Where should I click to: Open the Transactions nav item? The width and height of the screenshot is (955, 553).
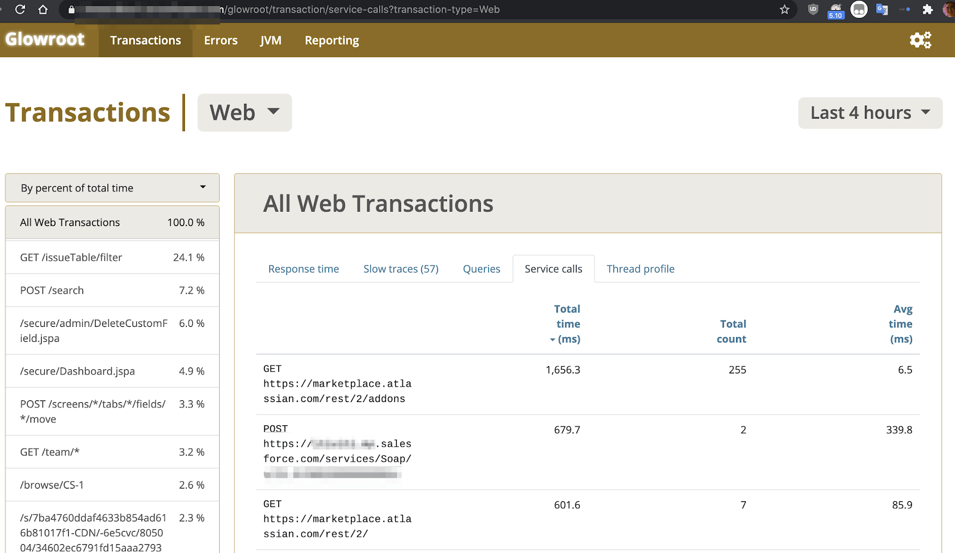tap(146, 41)
